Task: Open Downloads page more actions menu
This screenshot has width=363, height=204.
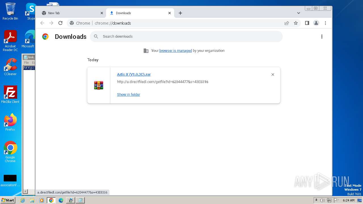Action: [322, 37]
